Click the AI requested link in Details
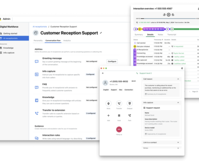This screenshot has height=161, width=199. tap(178, 46)
